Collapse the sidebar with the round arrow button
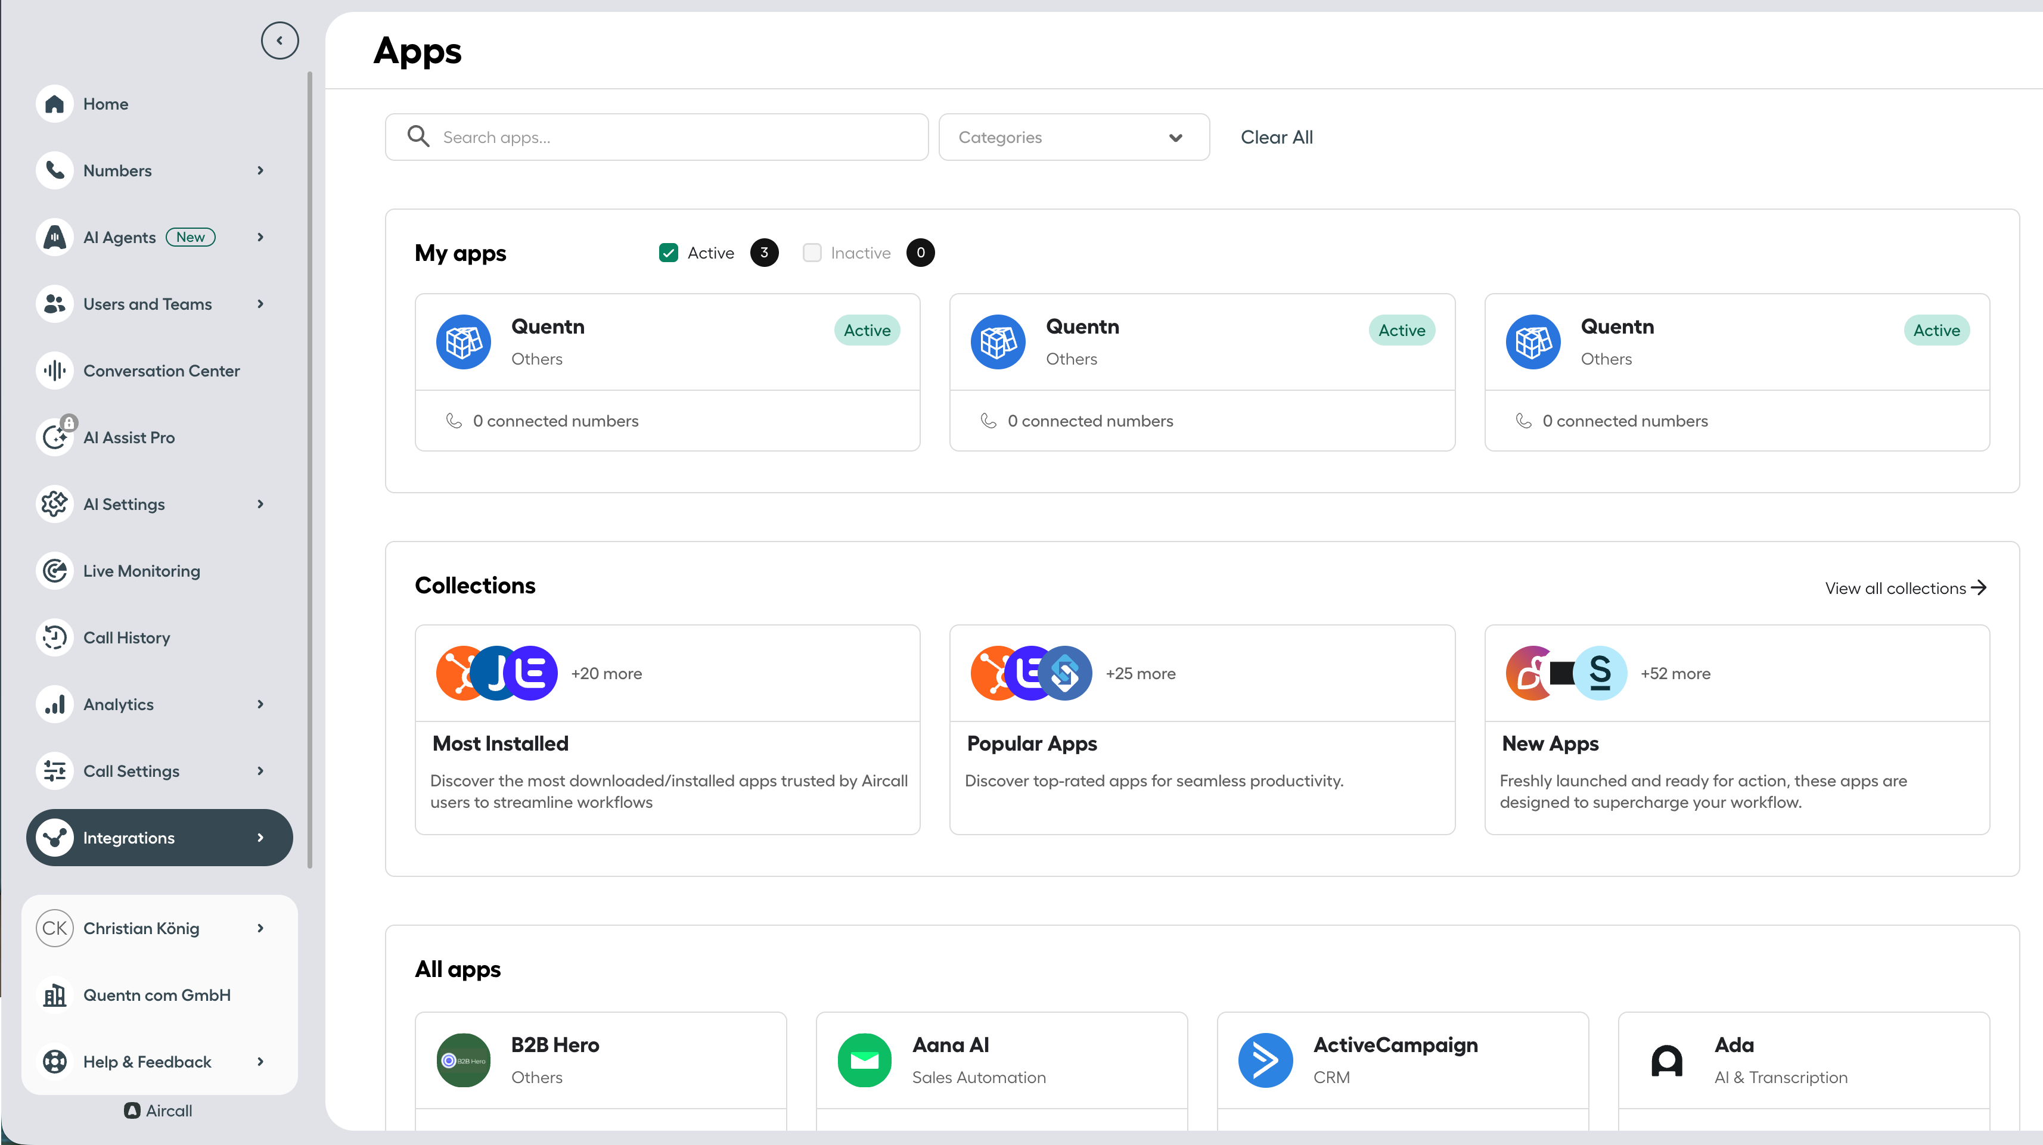The width and height of the screenshot is (2043, 1145). [x=279, y=41]
